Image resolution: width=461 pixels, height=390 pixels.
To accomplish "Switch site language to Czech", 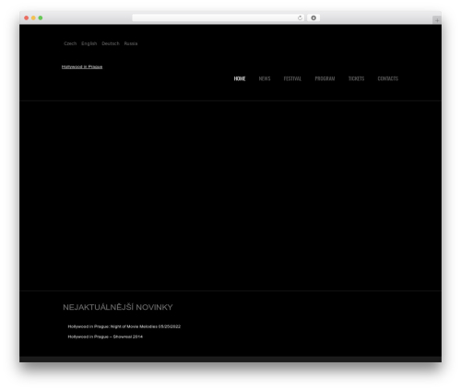I will point(70,43).
